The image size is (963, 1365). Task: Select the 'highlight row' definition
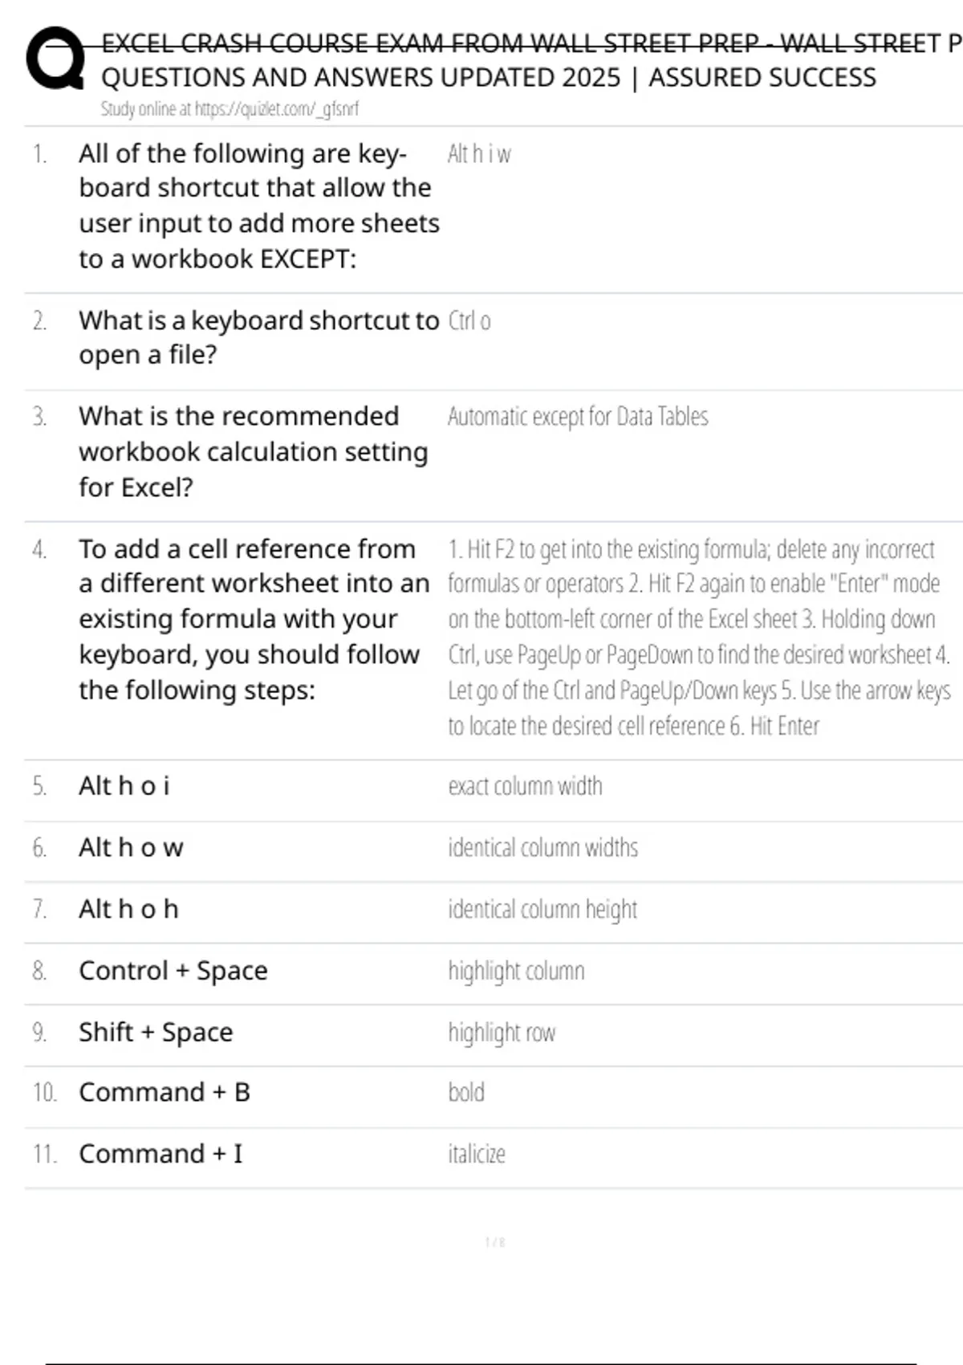point(502,1033)
